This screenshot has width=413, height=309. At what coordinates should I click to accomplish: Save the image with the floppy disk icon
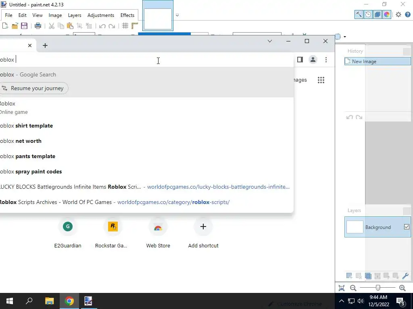coord(24,25)
